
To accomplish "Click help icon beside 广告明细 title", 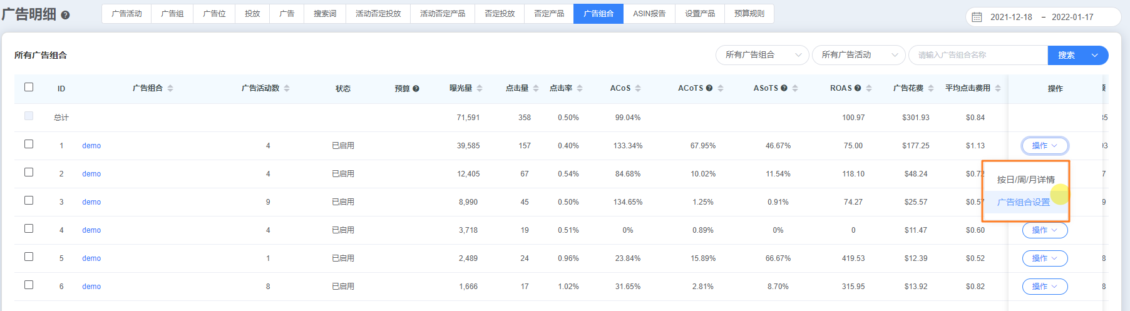I will click(65, 15).
